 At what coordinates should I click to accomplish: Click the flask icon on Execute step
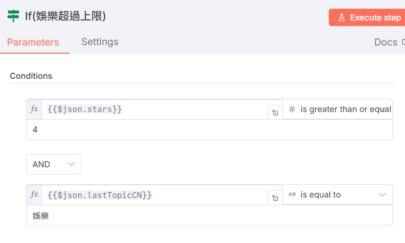click(x=341, y=17)
